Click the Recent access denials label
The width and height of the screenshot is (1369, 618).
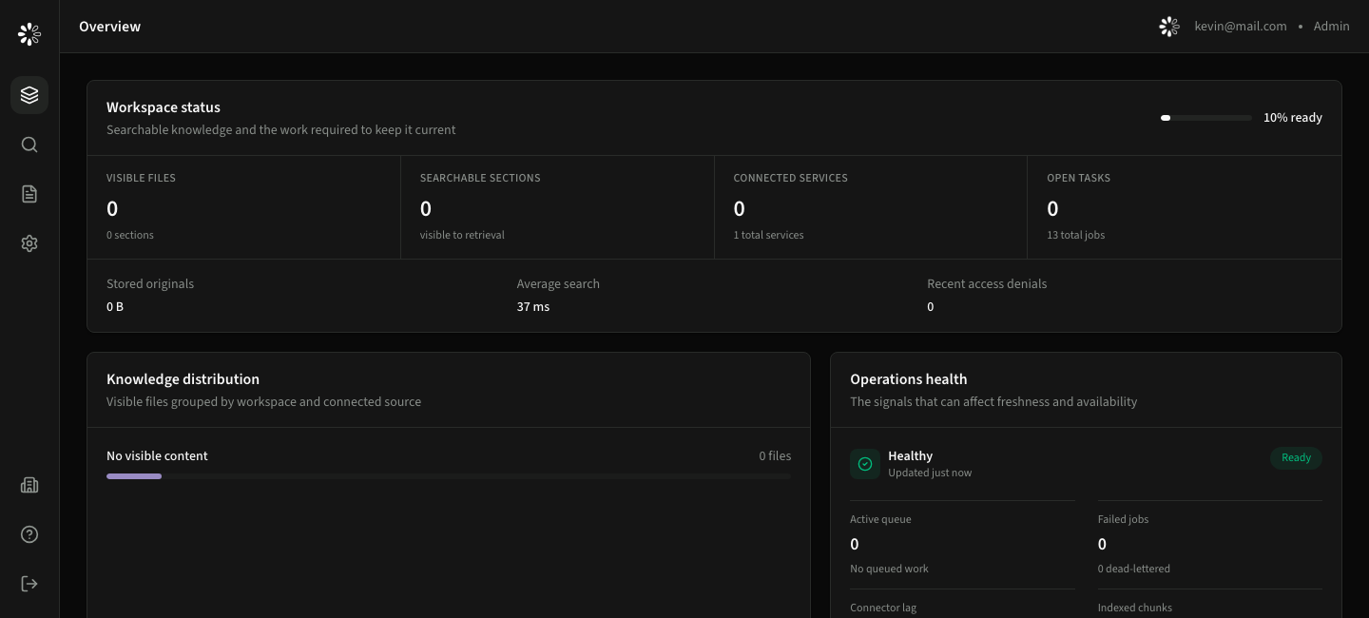987,283
